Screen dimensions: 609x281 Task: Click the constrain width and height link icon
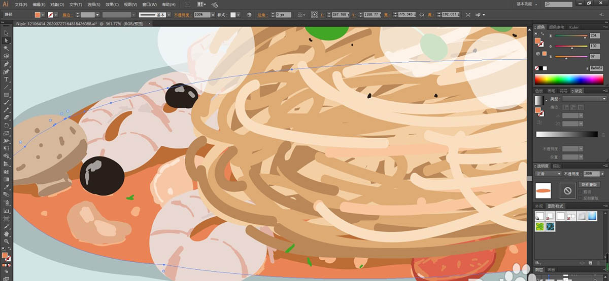click(x=422, y=15)
